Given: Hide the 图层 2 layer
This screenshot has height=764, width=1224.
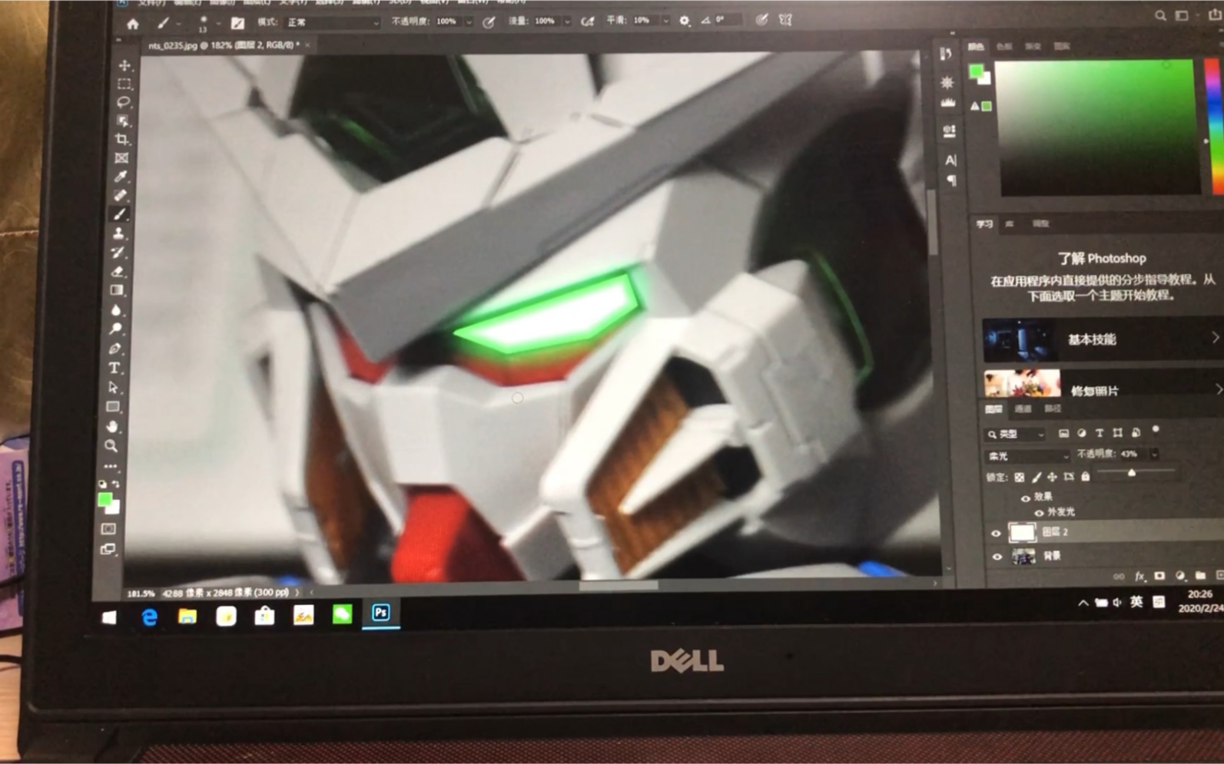Looking at the screenshot, I should coord(997,533).
